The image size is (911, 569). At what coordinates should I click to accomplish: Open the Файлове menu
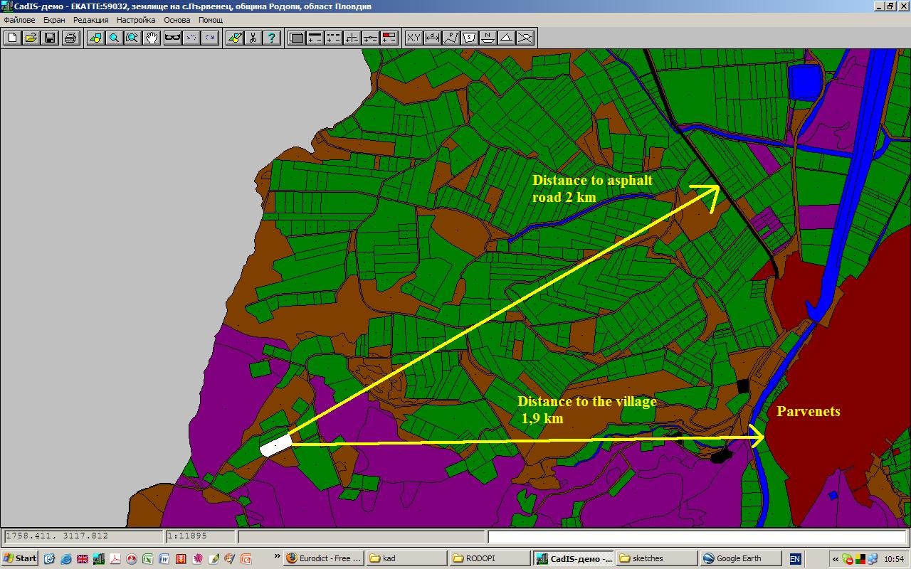click(x=19, y=20)
